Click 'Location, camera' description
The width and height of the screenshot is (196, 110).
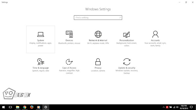click(98, 71)
